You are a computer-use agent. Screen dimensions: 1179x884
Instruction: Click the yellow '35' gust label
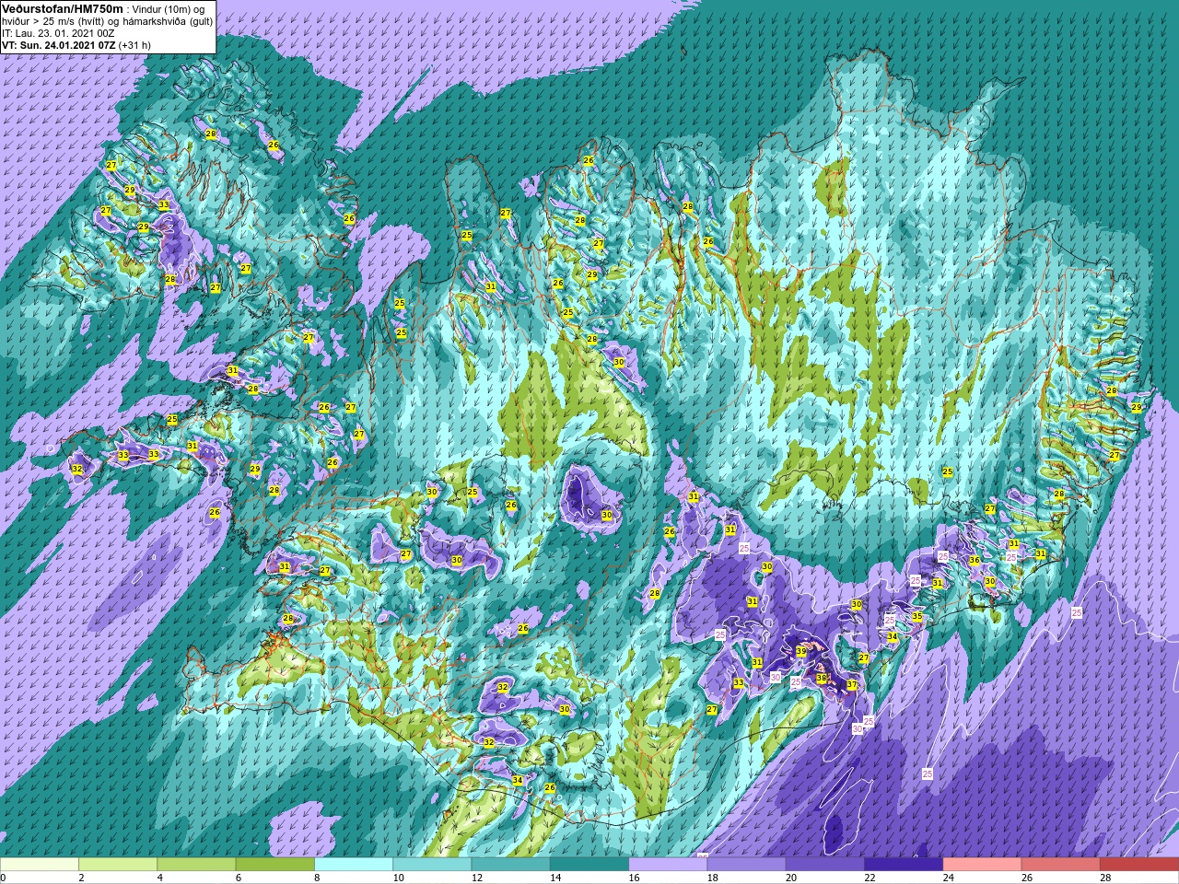[x=917, y=616]
